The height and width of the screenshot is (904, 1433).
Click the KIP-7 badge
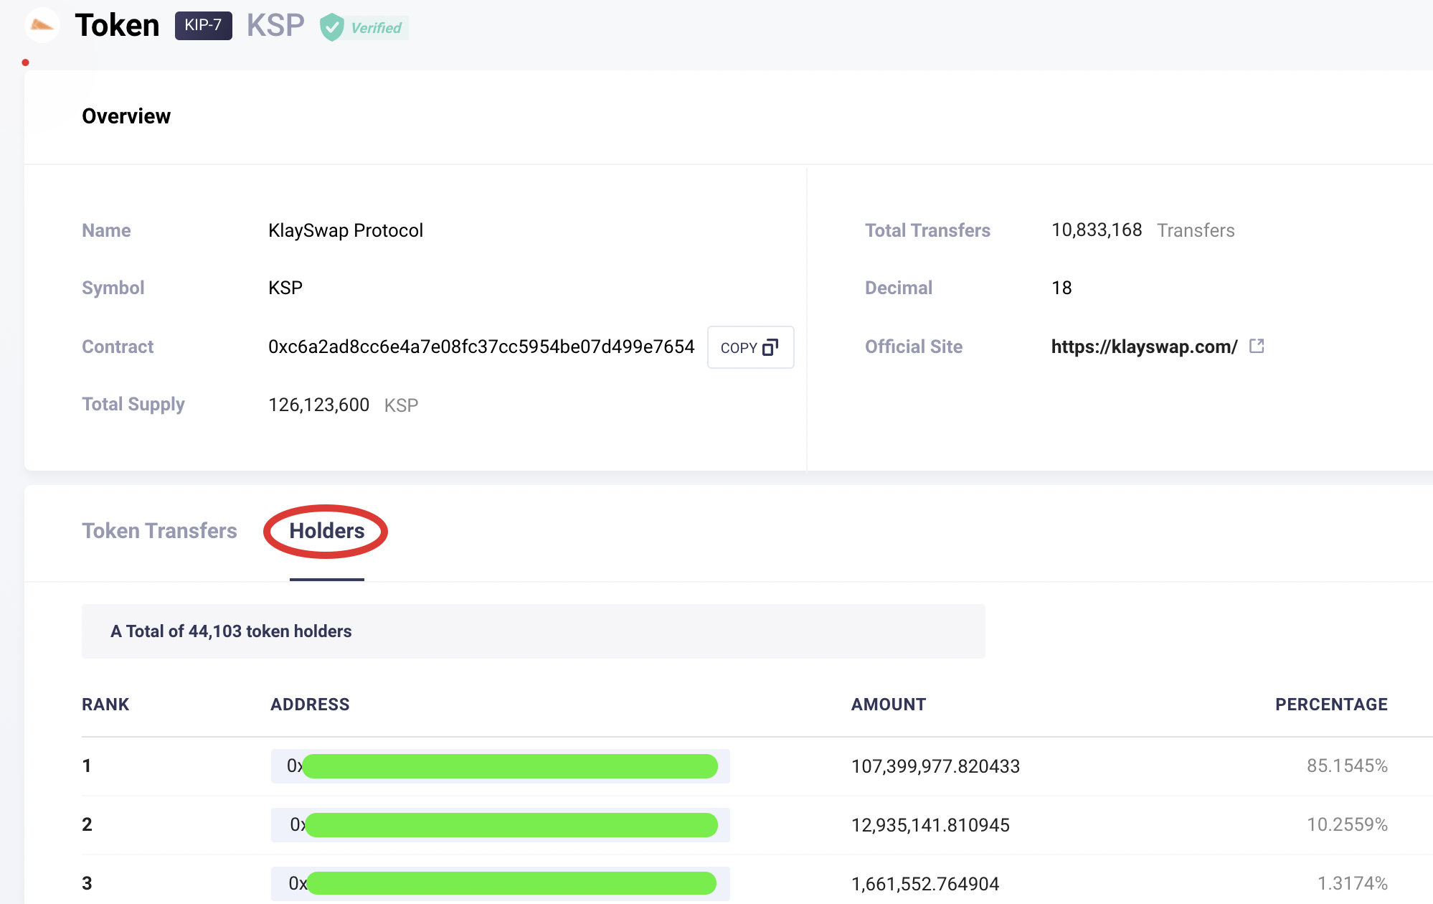pyautogui.click(x=203, y=26)
